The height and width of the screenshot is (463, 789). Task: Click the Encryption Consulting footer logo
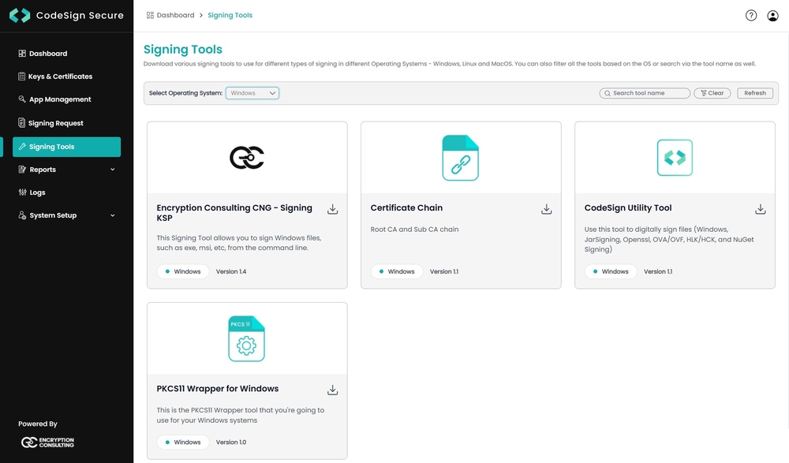tap(48, 442)
